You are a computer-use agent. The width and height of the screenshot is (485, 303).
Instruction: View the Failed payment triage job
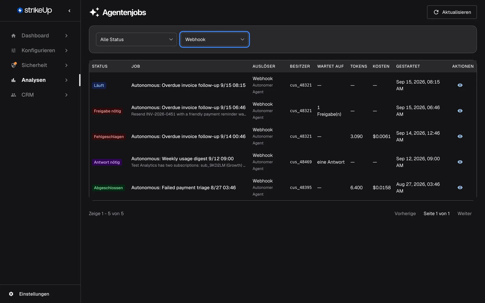(x=460, y=187)
